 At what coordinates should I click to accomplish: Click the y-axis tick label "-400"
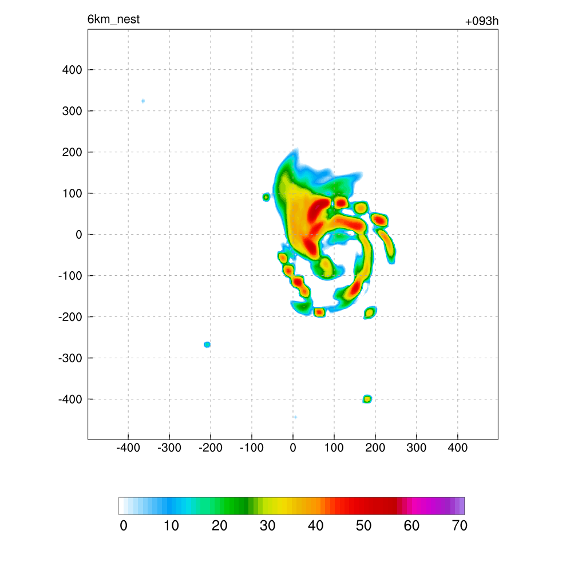[x=70, y=399]
